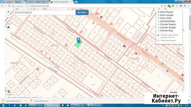191x107 pixels.
Task: Switch to the first browser tab
Action: point(13,2)
